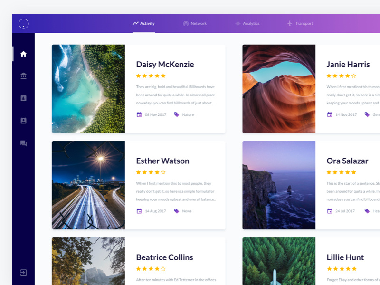Viewport: 380px width, 285px height.
Task: Click the 08 Nov 2017 date
Action: pyautogui.click(x=156, y=114)
